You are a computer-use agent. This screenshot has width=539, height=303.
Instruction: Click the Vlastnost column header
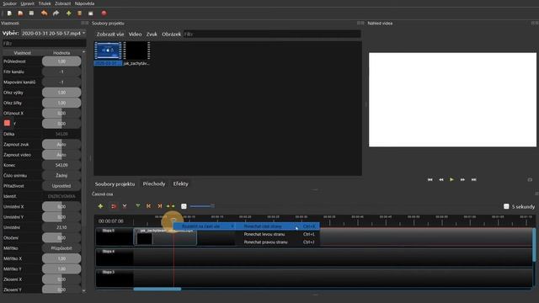point(23,53)
